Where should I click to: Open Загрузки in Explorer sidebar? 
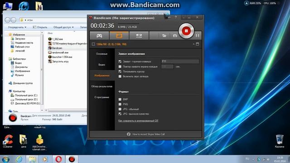tap(20, 38)
